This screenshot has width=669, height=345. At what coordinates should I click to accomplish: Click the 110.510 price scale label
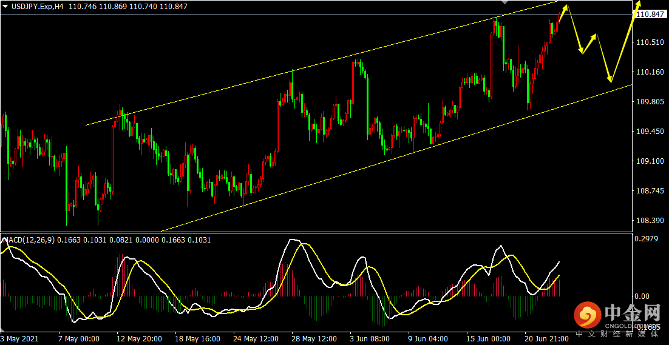650,42
